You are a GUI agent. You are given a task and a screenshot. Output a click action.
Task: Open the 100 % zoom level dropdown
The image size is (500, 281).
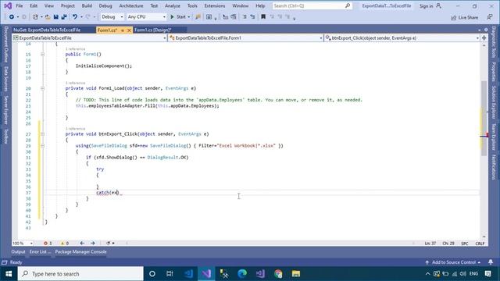(23, 244)
